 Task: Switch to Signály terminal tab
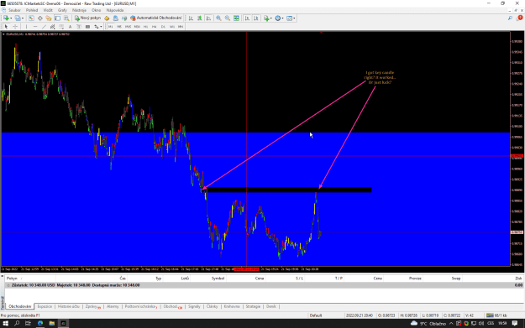(194, 306)
